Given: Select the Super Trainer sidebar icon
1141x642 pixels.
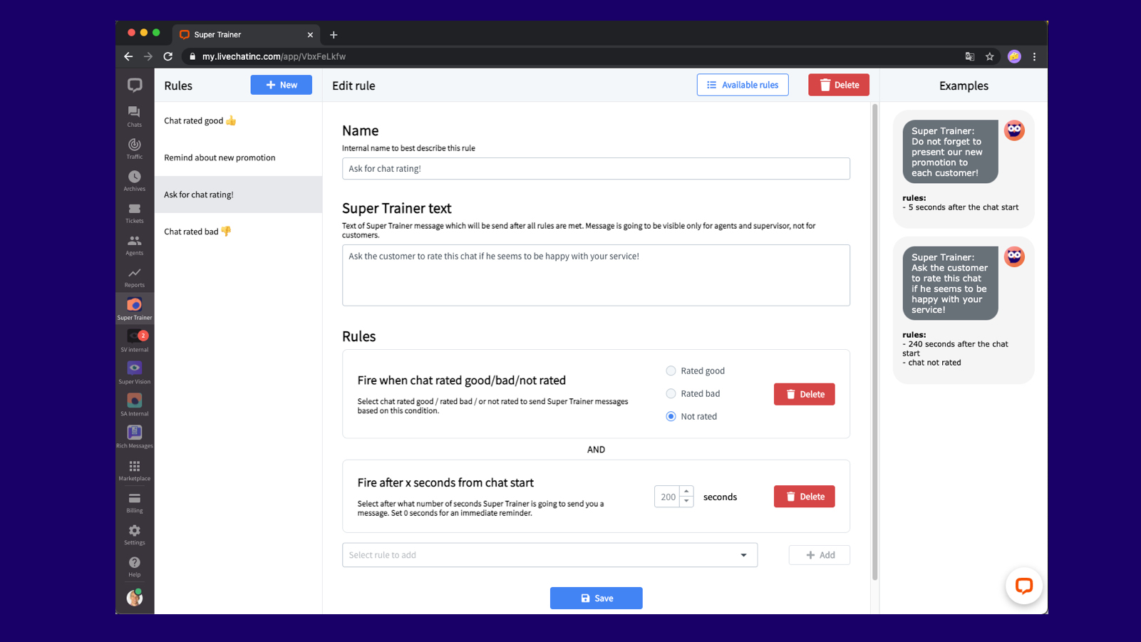Looking at the screenshot, I should click(135, 309).
